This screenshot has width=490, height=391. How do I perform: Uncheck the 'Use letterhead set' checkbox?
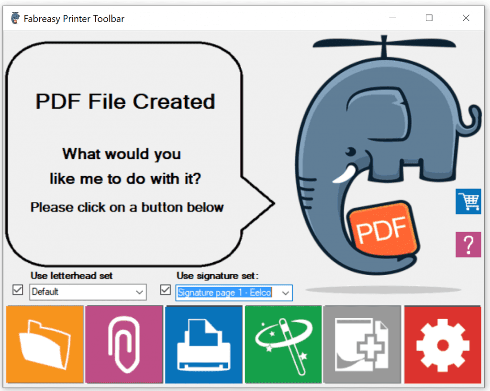coord(18,290)
